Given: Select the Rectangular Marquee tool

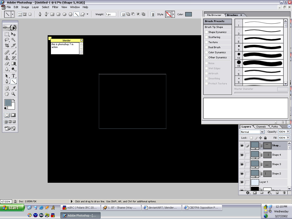Looking at the screenshot, I should click(7, 34).
